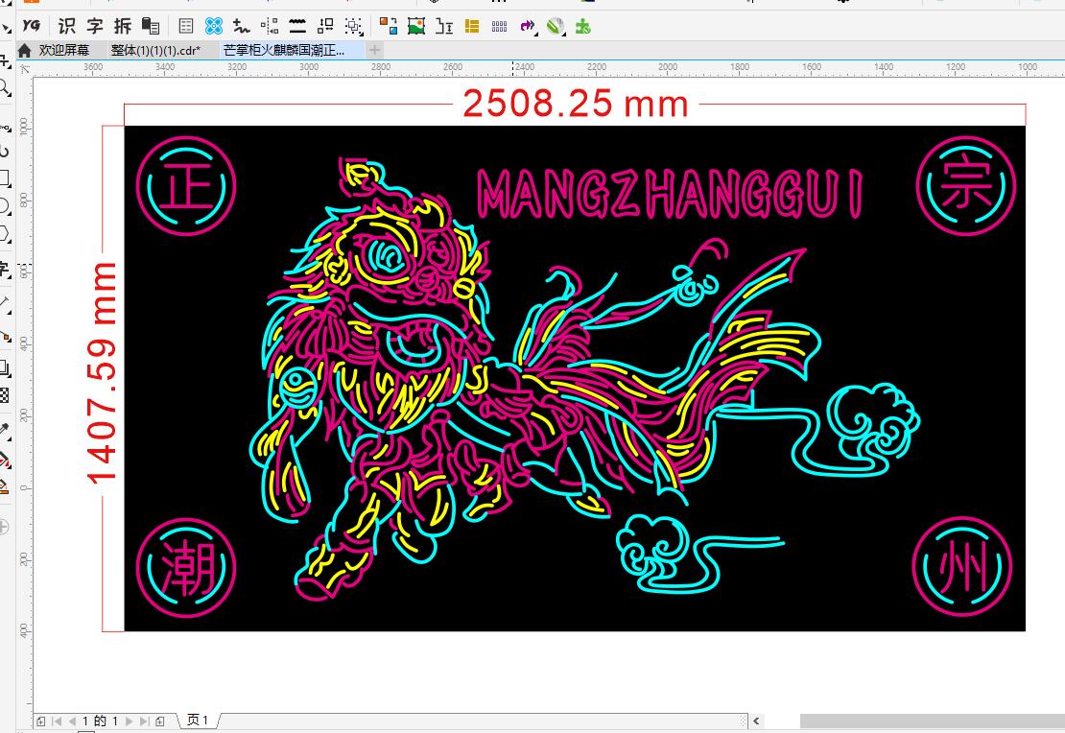Viewport: 1065px width, 733px height.
Task: Select the Polygon tool in toolbox
Action: tap(6, 234)
